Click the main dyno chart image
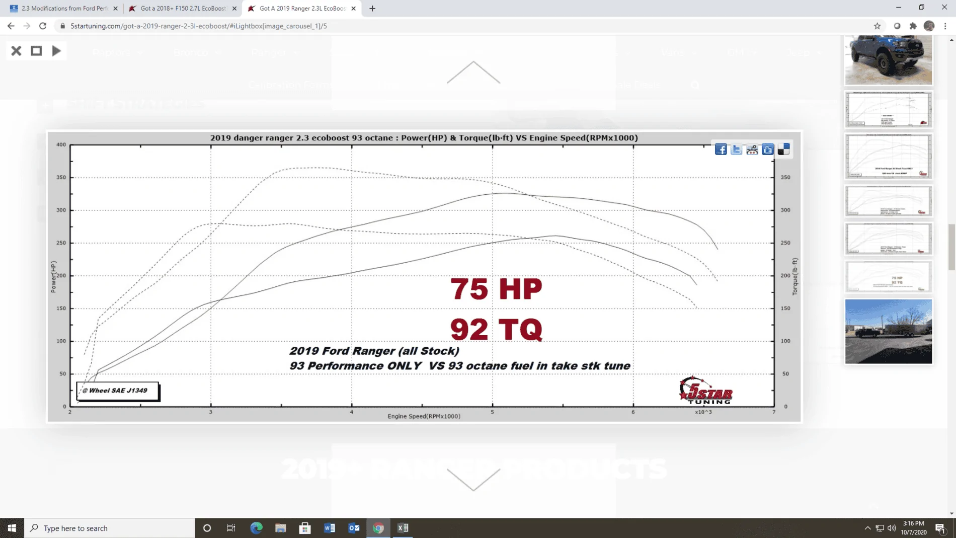The height and width of the screenshot is (538, 956). 424,277
